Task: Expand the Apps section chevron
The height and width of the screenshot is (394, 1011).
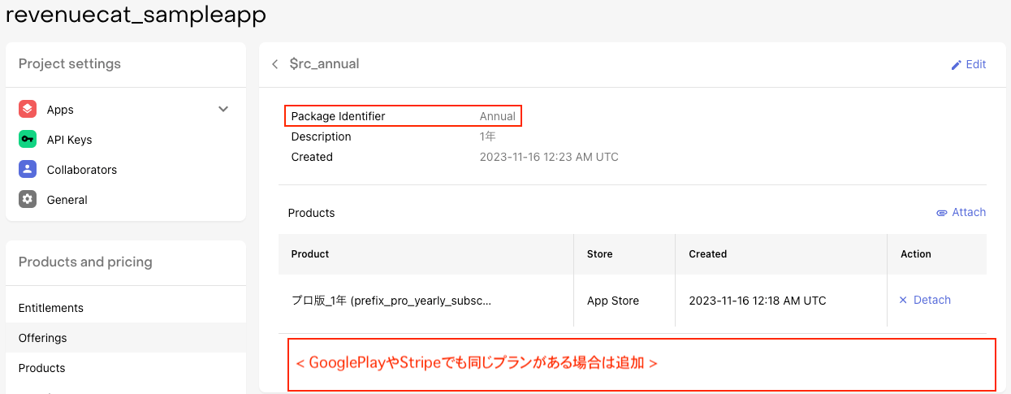Action: click(223, 109)
